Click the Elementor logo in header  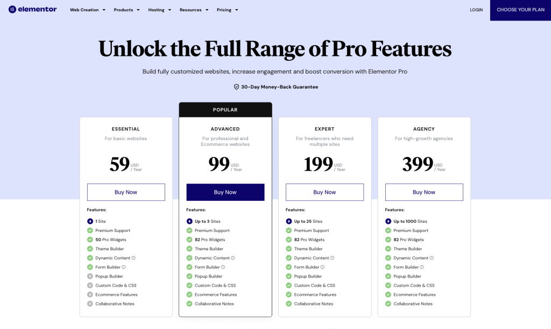tap(32, 10)
